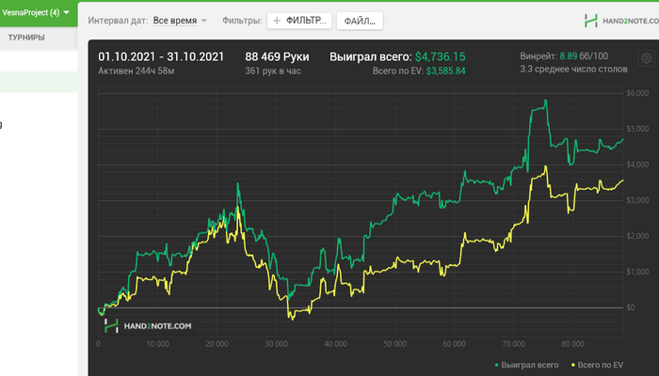This screenshot has height=376, width=659.
Task: Add a new filter with ФИЛЬТР button
Action: (x=299, y=21)
